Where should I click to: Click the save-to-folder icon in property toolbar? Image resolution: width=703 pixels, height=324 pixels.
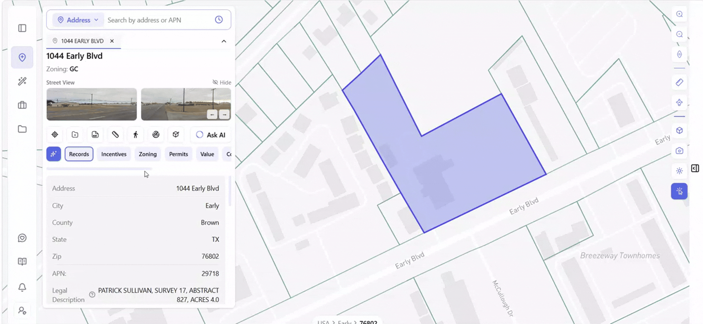pos(75,135)
